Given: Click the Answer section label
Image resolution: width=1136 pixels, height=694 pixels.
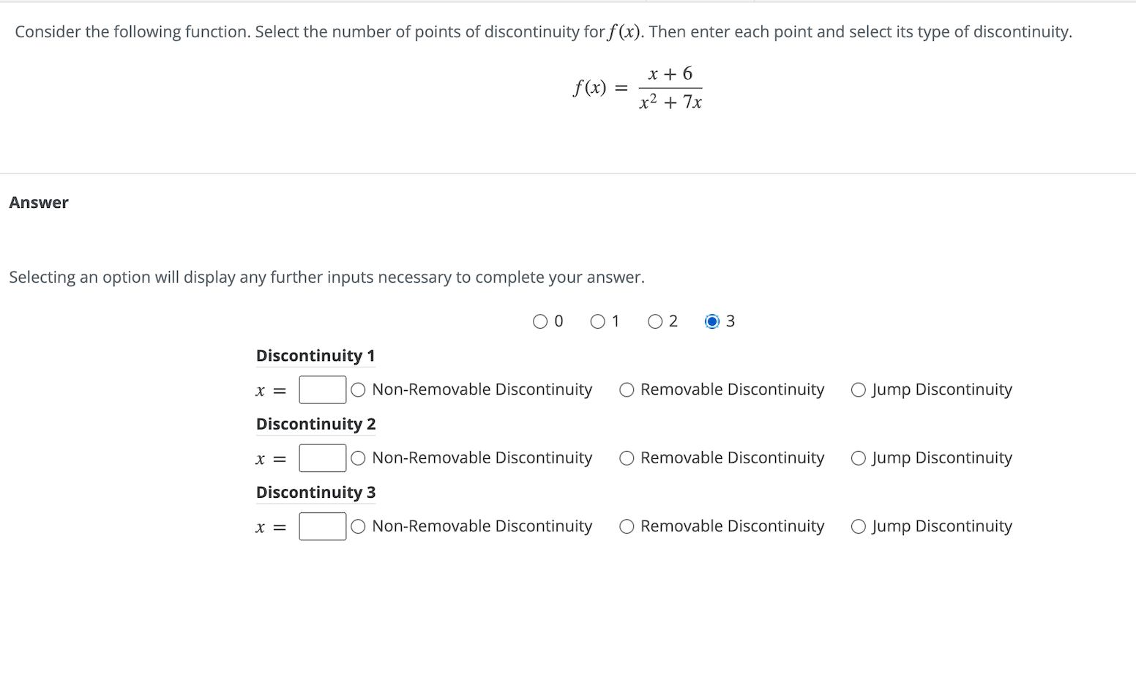Looking at the screenshot, I should click(x=39, y=202).
